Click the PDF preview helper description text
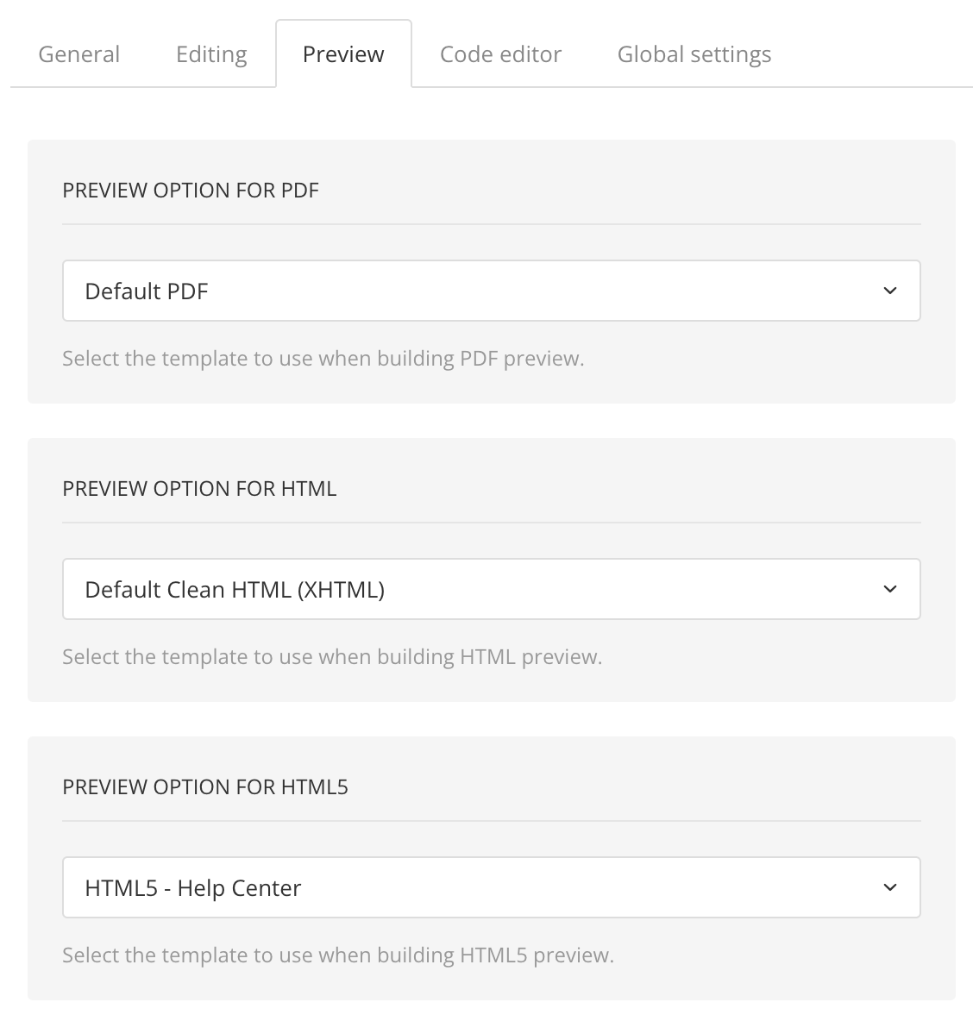This screenshot has height=1021, width=973. 323,358
